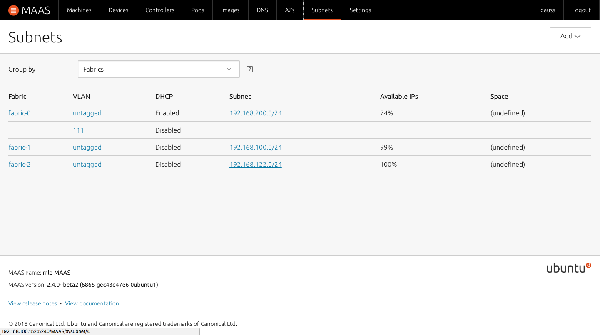Click the Space column header

pos(499,96)
